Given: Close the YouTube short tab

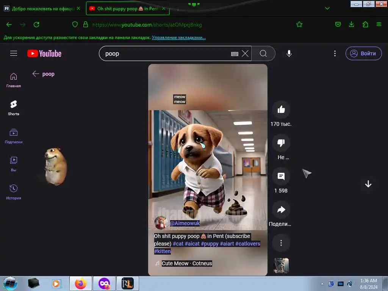Looking at the screenshot, I should (164, 8).
